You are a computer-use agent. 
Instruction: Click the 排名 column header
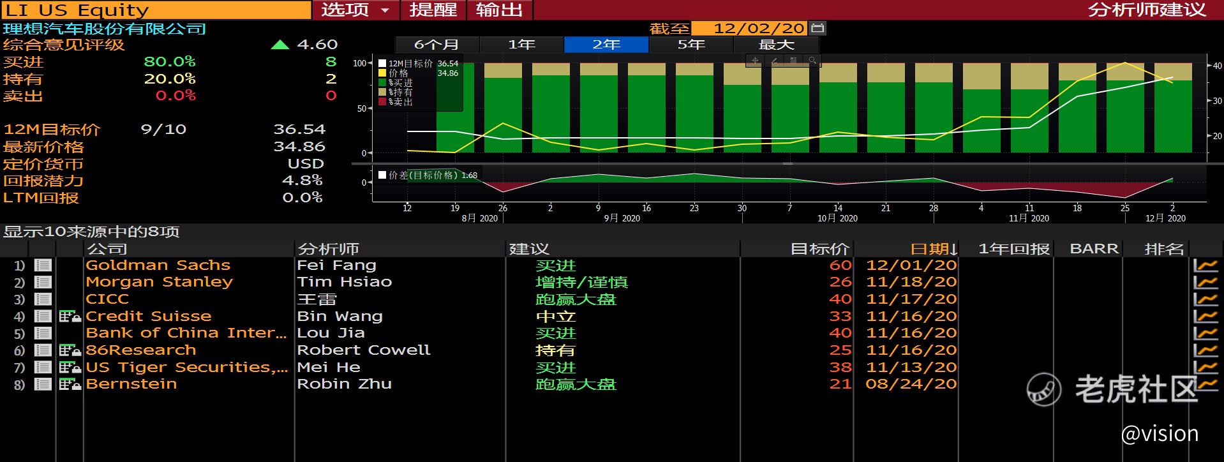point(1164,249)
